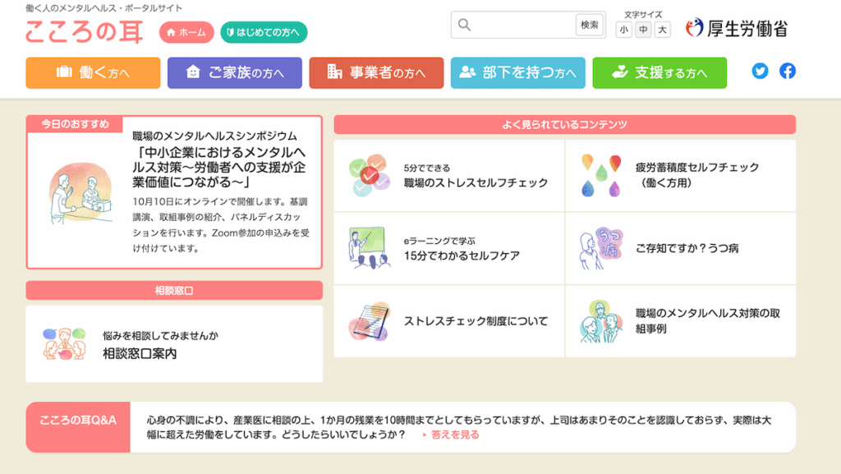Click the Twitter bird icon

pos(760,71)
